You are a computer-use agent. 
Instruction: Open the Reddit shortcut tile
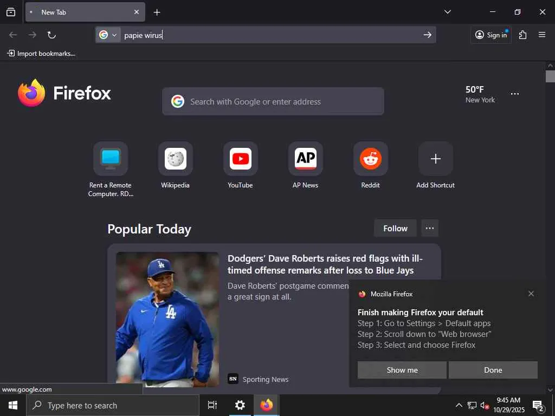click(371, 166)
